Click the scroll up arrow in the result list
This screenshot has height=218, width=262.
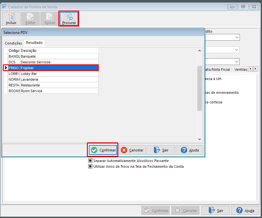tap(199, 51)
